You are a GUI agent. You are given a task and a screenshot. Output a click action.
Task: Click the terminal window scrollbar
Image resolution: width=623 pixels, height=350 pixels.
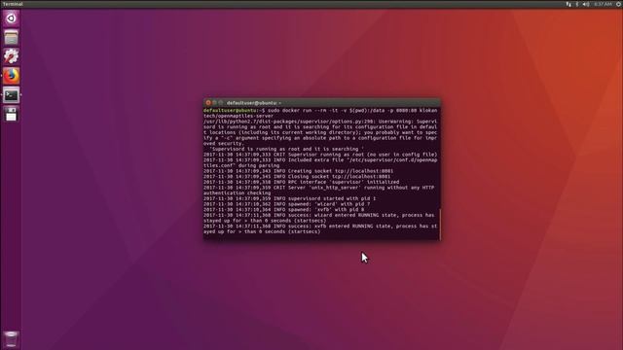point(440,225)
